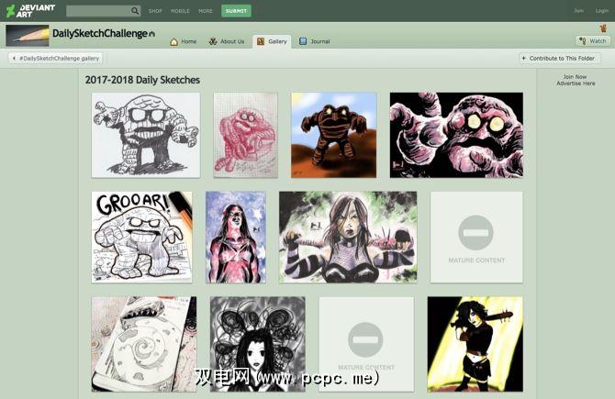Switch to the Journal tab
Screen dimensions: 615x399
tap(315, 41)
